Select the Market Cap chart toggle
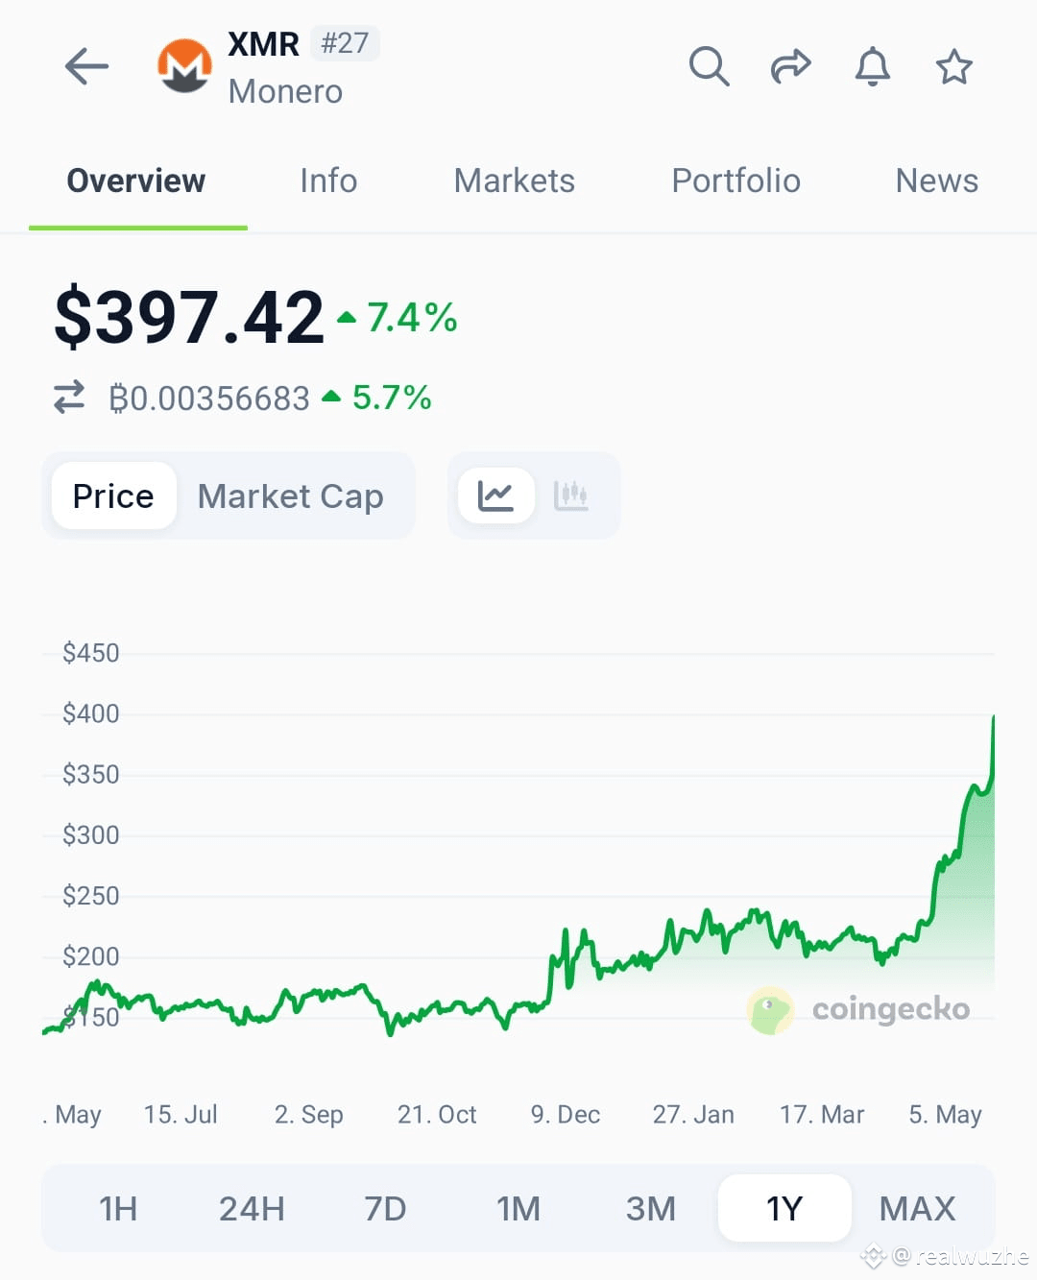Viewport: 1037px width, 1280px height. pyautogui.click(x=290, y=495)
